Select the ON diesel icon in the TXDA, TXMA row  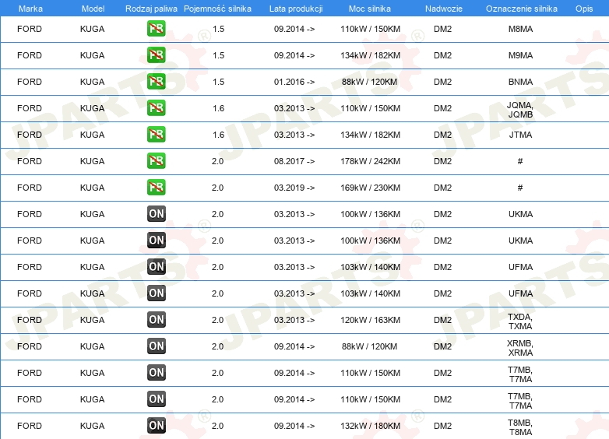(x=156, y=319)
